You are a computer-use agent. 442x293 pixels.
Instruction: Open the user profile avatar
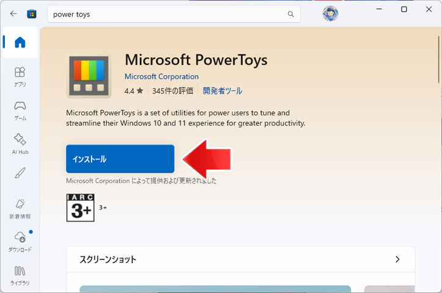tap(330, 13)
